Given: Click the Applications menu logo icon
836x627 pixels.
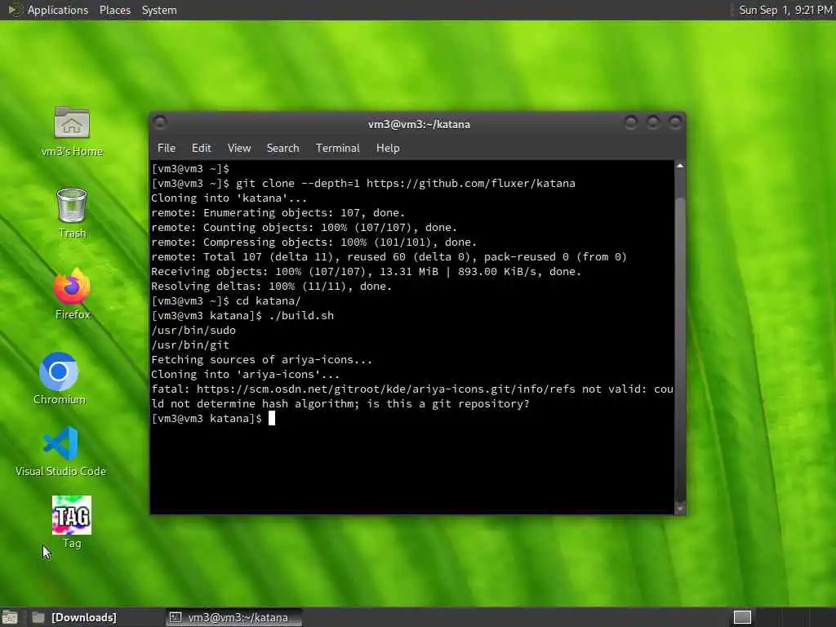Looking at the screenshot, I should click(15, 10).
